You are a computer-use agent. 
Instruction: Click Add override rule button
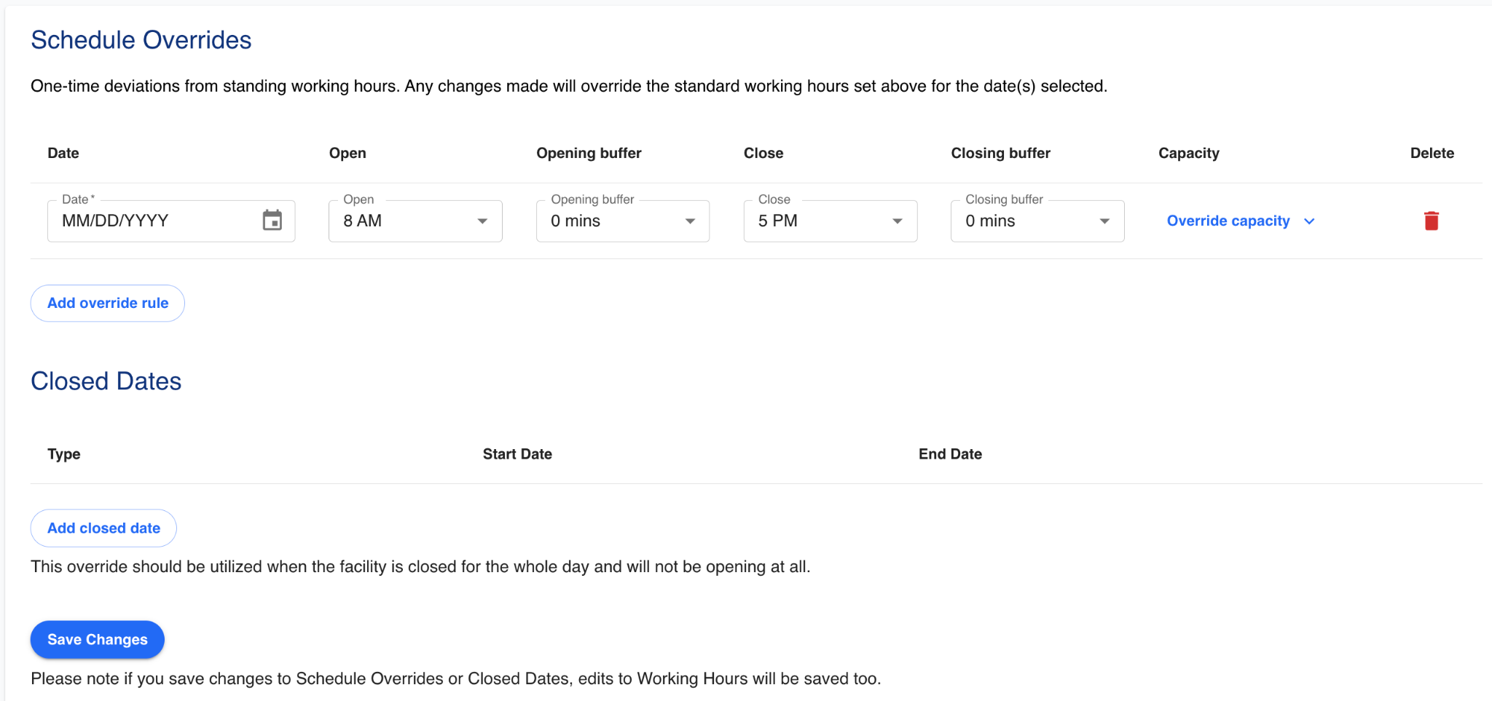(x=108, y=303)
